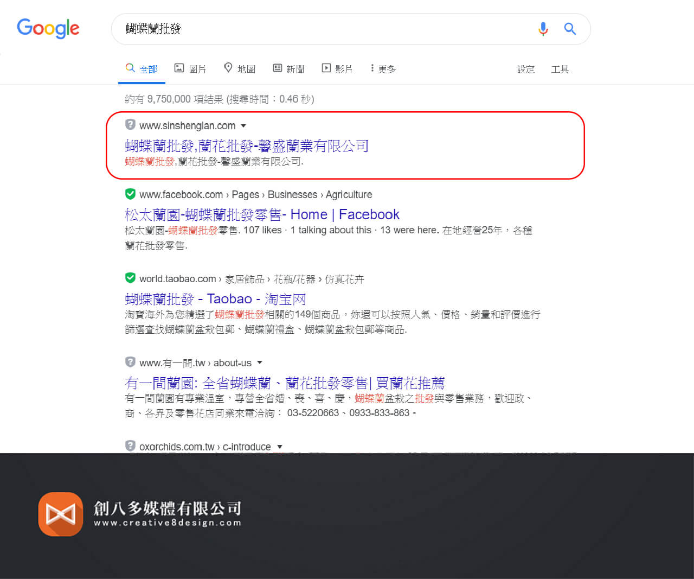This screenshot has height=579, width=694.
Task: Open the 更多 menu
Action: point(383,69)
